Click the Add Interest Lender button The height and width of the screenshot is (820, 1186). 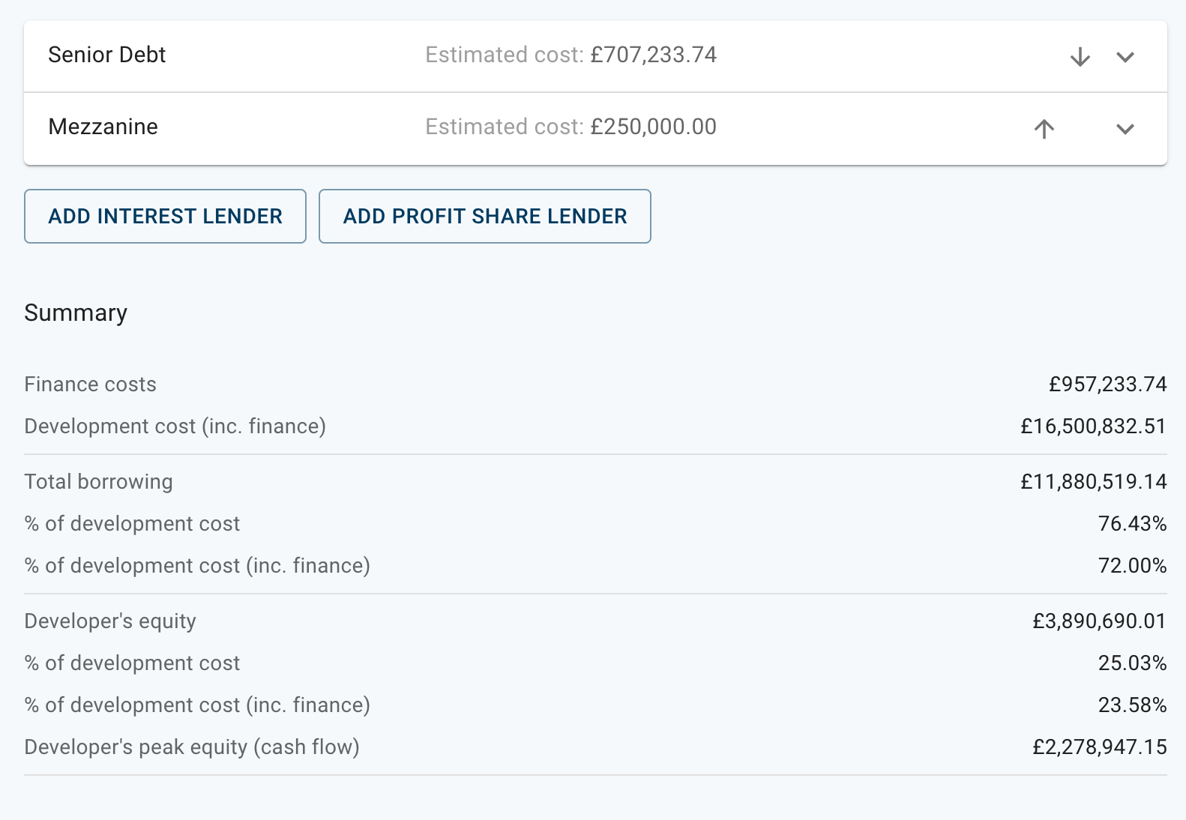pyautogui.click(x=165, y=216)
